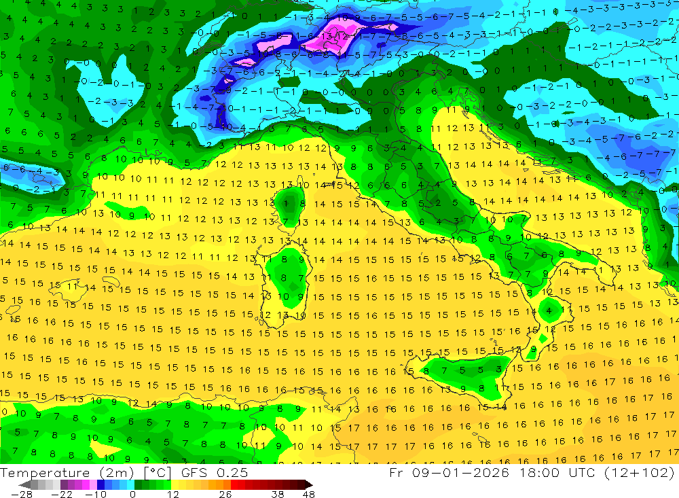679x498 pixels.
Task: Select the dark blue swatch above -10
Action: pyautogui.click(x=101, y=484)
